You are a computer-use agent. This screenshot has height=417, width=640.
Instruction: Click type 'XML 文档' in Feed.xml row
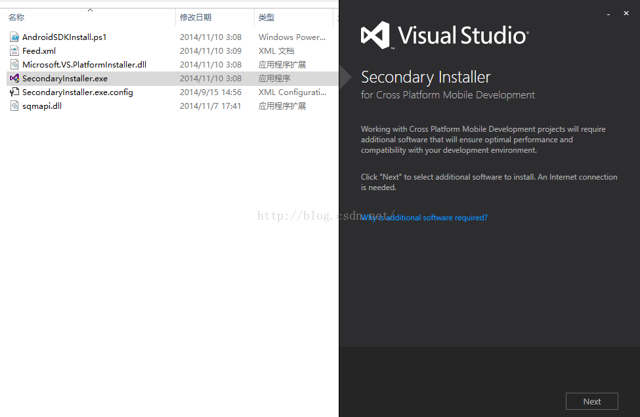click(276, 51)
